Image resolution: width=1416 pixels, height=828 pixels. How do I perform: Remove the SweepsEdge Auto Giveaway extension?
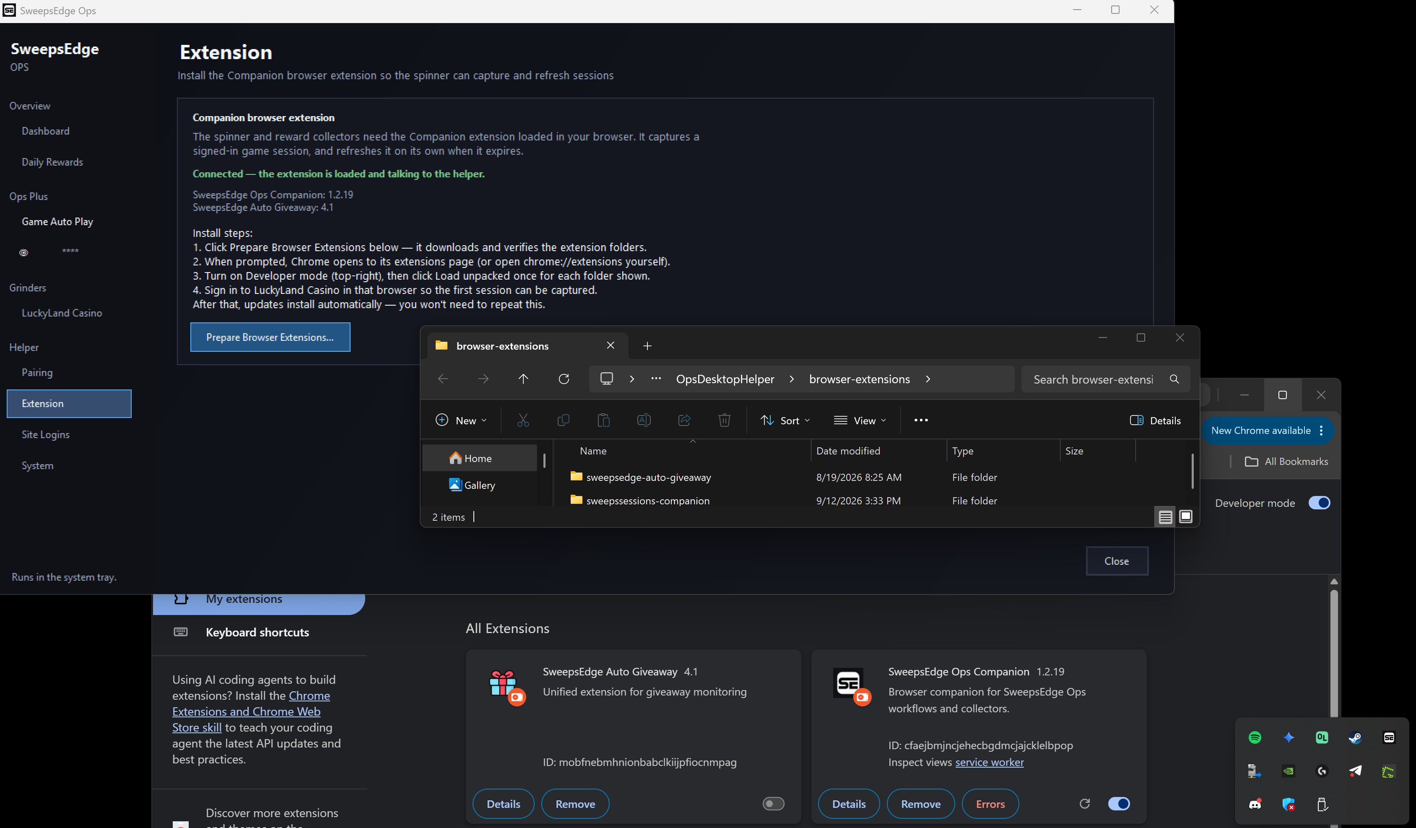coord(575,804)
